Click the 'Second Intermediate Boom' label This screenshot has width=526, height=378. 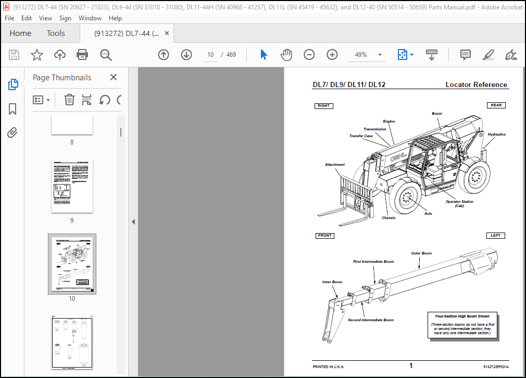click(x=371, y=320)
